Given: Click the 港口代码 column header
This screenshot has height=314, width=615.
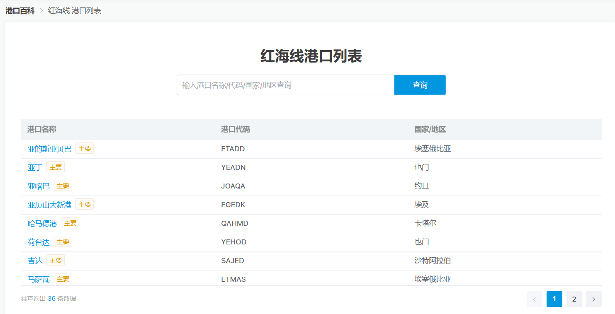Looking at the screenshot, I should click(x=236, y=129).
